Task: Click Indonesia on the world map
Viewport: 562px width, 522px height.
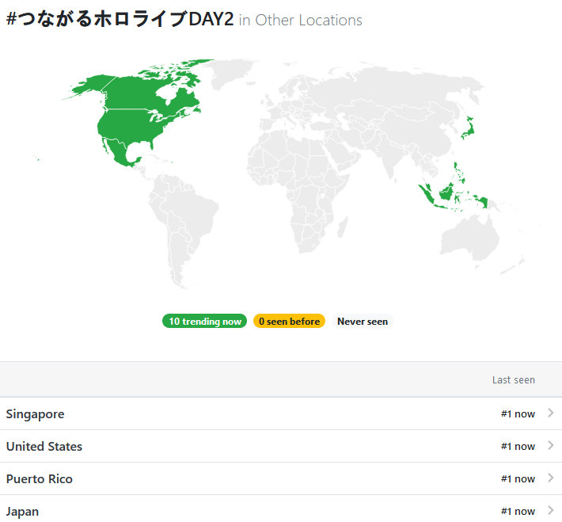Action: (x=446, y=194)
